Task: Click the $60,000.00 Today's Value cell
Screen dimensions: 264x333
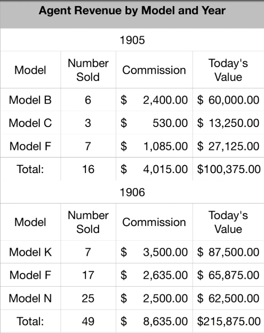Action: [x=228, y=100]
